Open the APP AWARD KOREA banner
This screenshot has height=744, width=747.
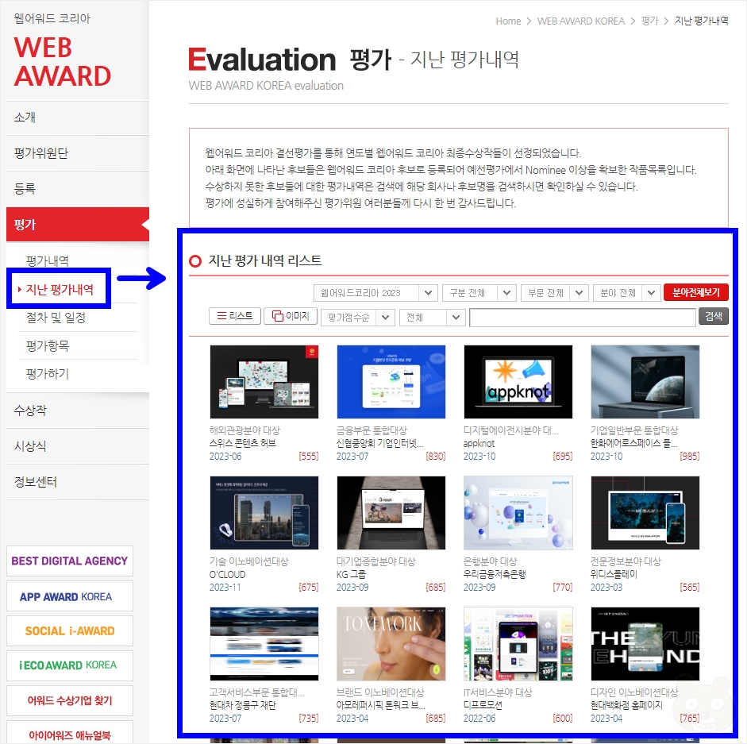click(70, 596)
